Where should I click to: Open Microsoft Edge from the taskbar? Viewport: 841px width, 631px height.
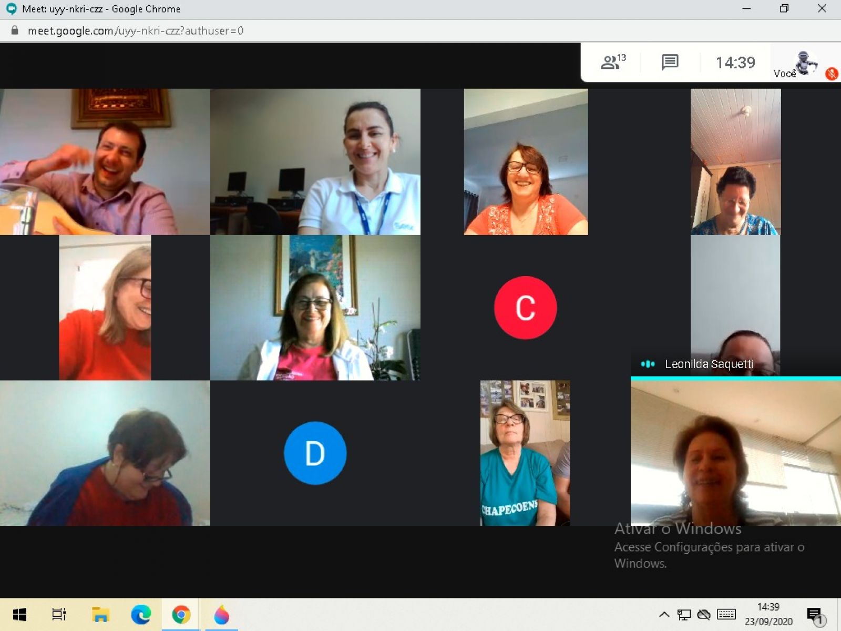point(140,614)
